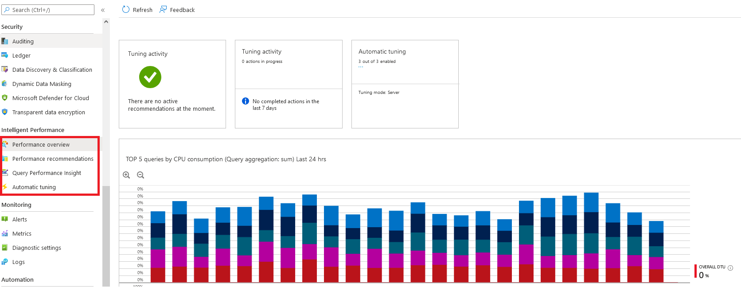Screen dimensions: 741x287
Task: Click in the sidebar search field
Action: coord(48,10)
